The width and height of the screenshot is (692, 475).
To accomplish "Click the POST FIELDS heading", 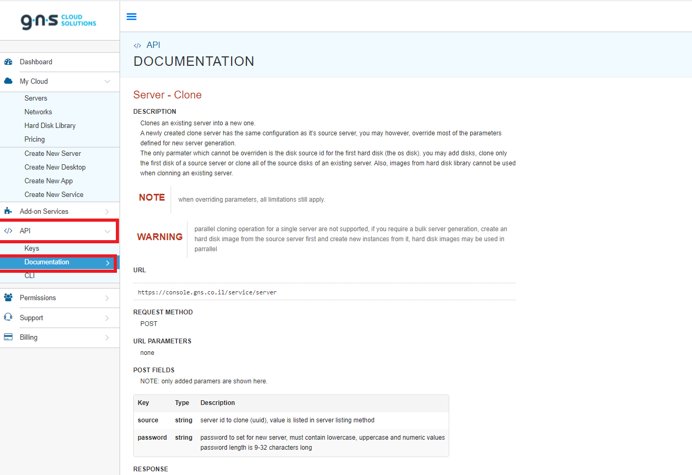I will 154,370.
